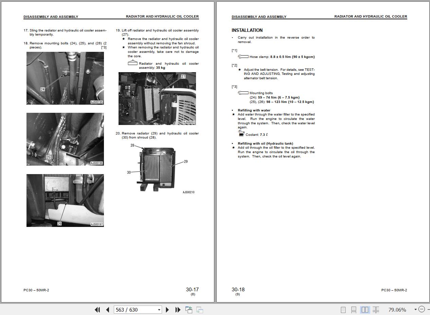Click 'RADIATOR AND HYDRAULIC OIL COOLER' header on right page
This screenshot has width=430, height=315.
(x=371, y=16)
